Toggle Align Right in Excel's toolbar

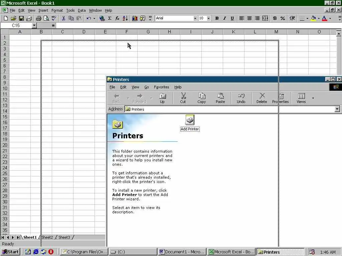coord(258,18)
